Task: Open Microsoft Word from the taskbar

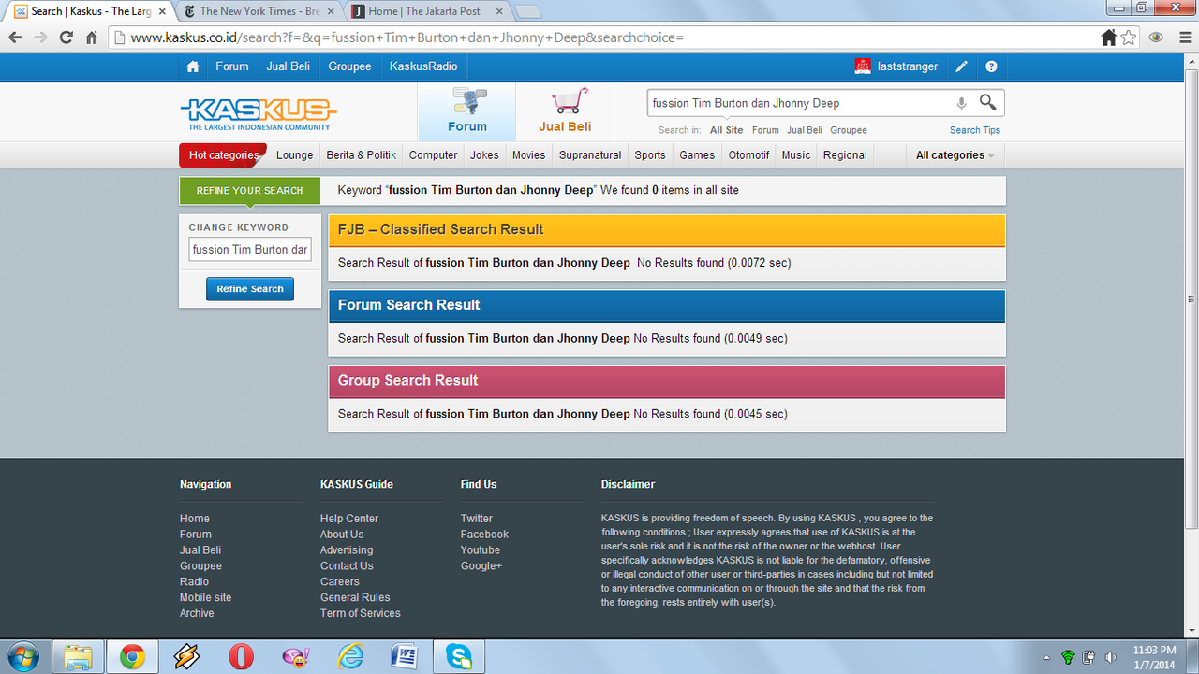Action: (405, 657)
